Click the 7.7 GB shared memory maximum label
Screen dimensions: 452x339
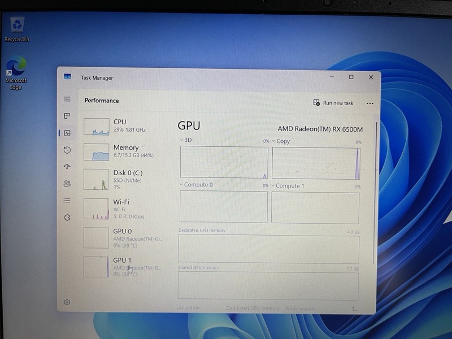[353, 269]
